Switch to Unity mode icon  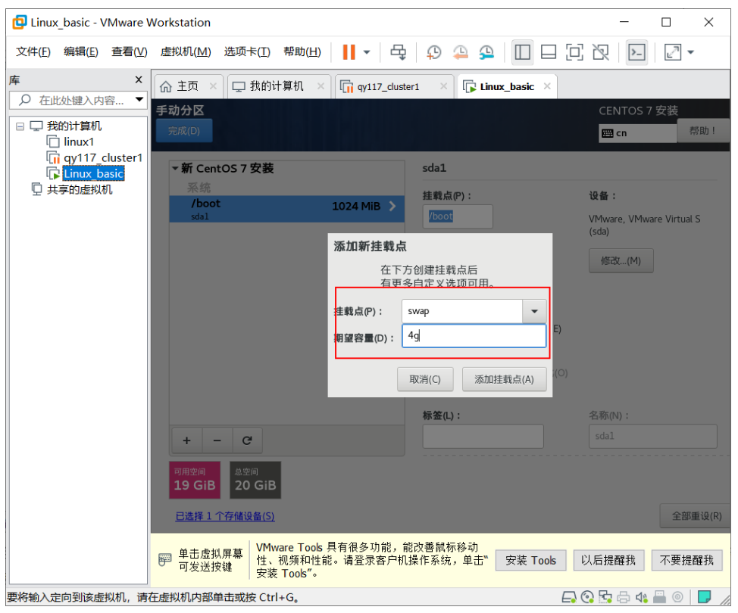coord(601,51)
